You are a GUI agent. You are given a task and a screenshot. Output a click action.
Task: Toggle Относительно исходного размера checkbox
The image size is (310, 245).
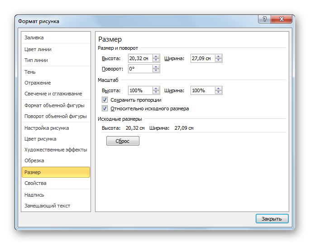pos(105,108)
